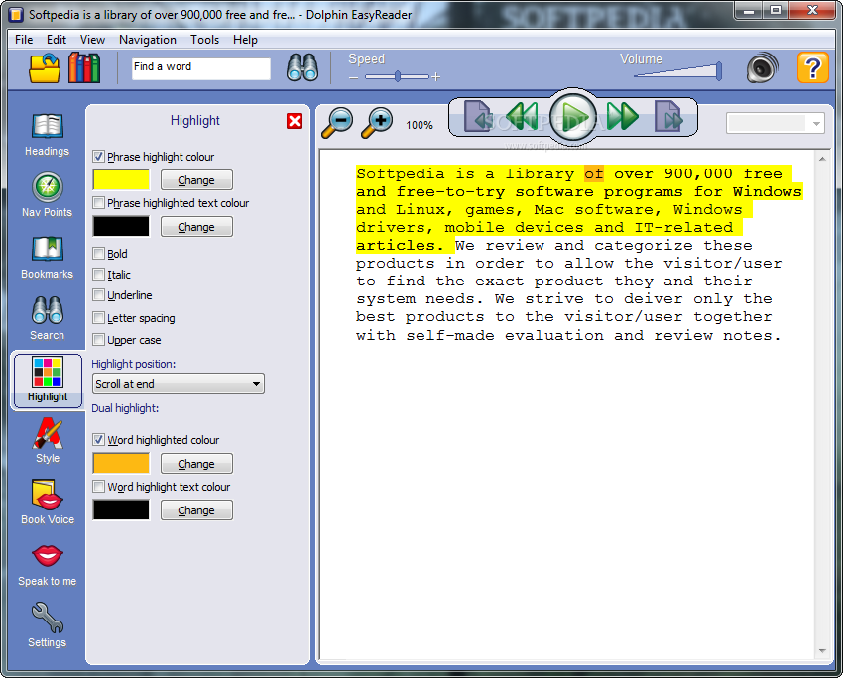This screenshot has height=678, width=843.
Task: Open the bookshelf library icon
Action: pos(84,68)
